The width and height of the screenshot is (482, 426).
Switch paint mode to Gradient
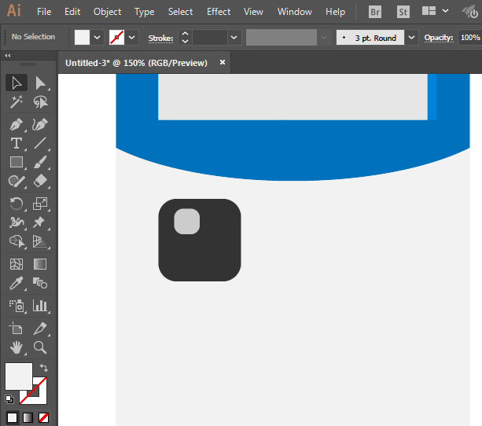point(28,417)
